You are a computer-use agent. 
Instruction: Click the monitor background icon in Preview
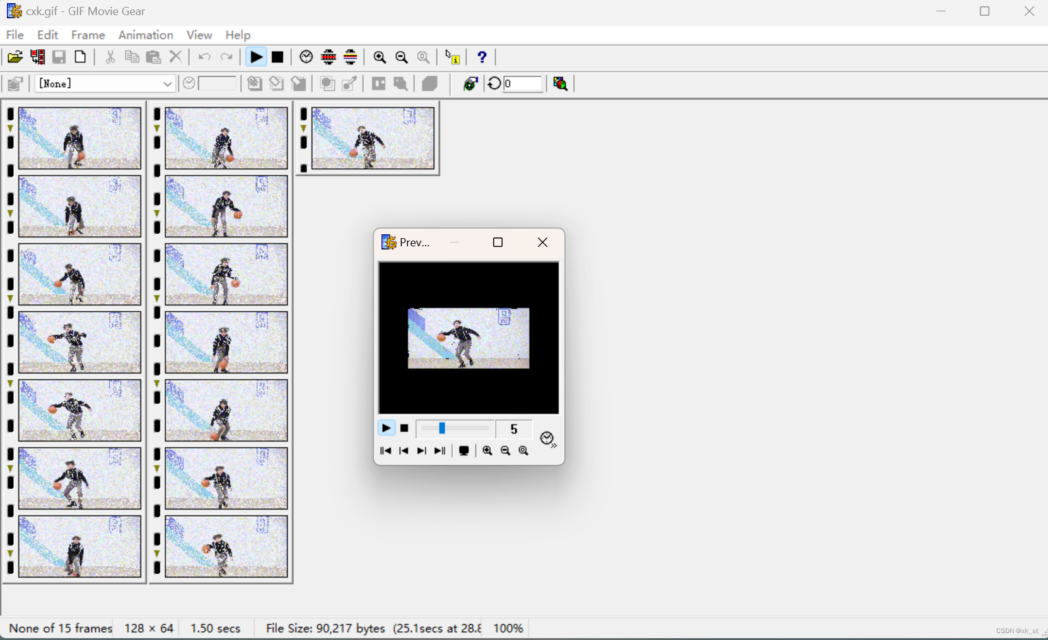click(464, 451)
